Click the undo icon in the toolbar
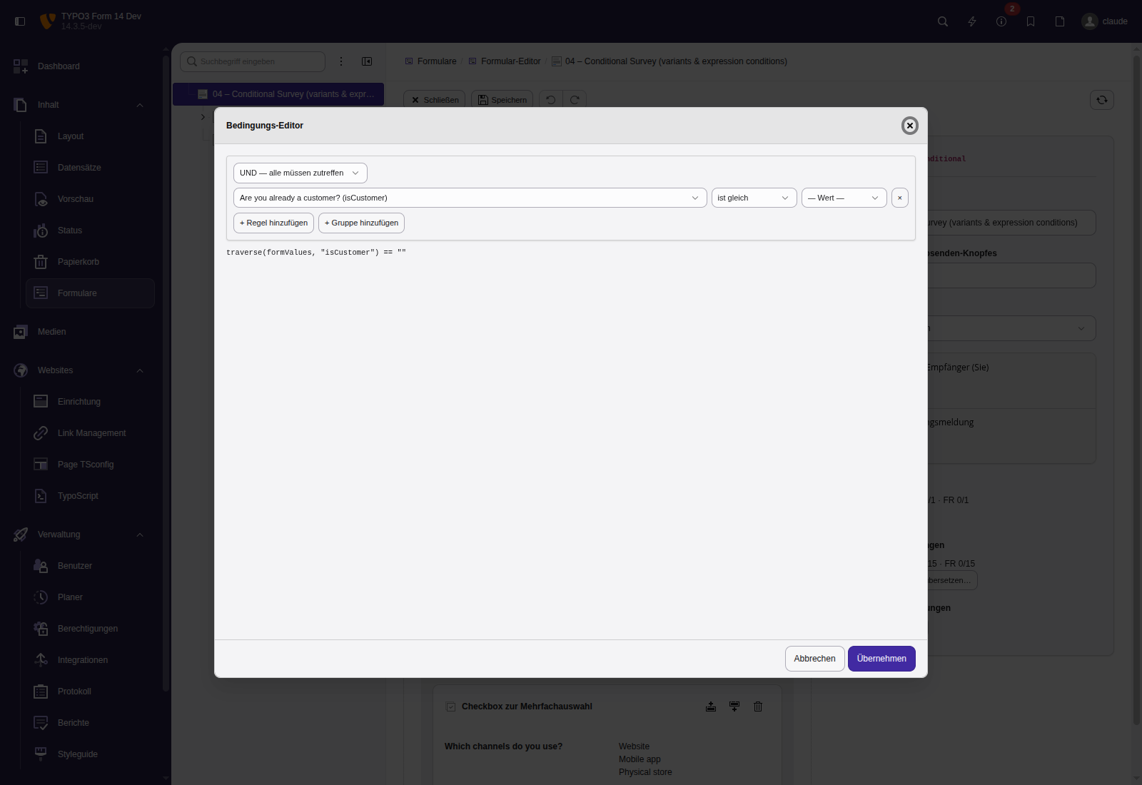The image size is (1142, 785). point(551,100)
